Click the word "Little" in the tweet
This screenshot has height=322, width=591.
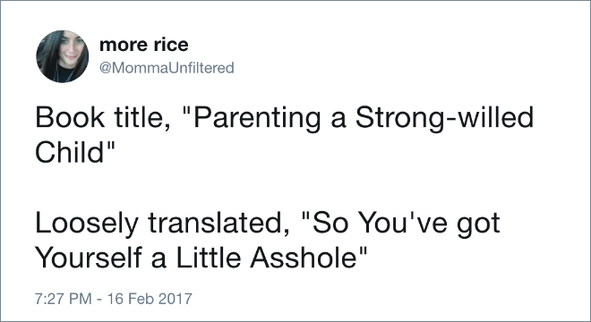[x=209, y=258]
